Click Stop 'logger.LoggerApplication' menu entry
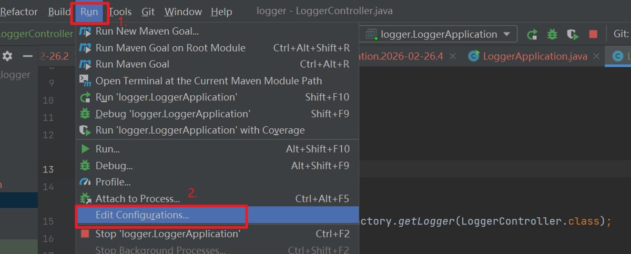The width and height of the screenshot is (631, 254). point(168,234)
